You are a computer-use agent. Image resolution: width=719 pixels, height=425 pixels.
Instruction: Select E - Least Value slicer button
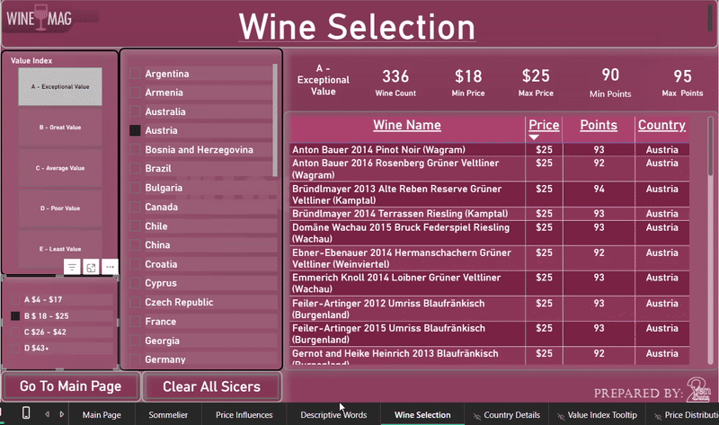coord(60,249)
